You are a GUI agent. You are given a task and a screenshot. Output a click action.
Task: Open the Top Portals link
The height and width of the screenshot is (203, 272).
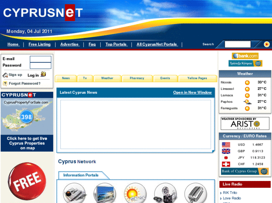(x=116, y=44)
